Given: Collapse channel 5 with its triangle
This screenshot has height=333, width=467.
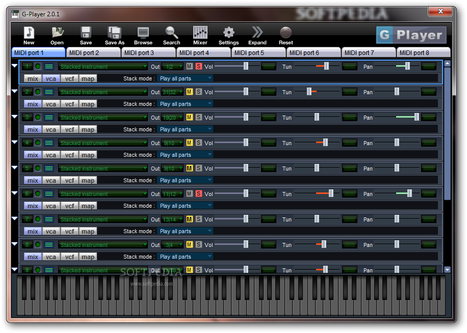Looking at the screenshot, I should click(x=15, y=168).
